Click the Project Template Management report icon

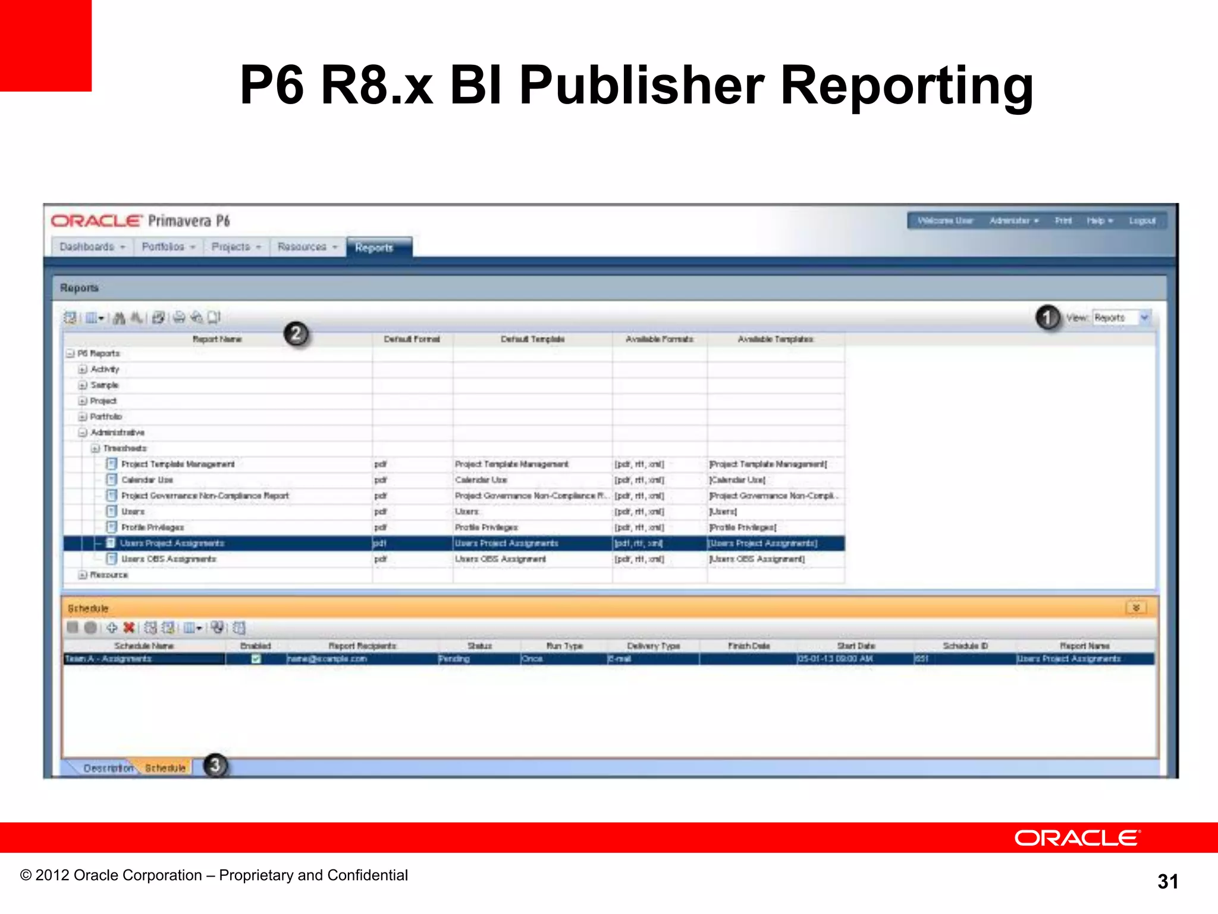[x=111, y=464]
